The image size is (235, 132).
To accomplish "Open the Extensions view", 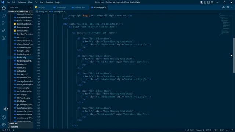I will [4, 37].
